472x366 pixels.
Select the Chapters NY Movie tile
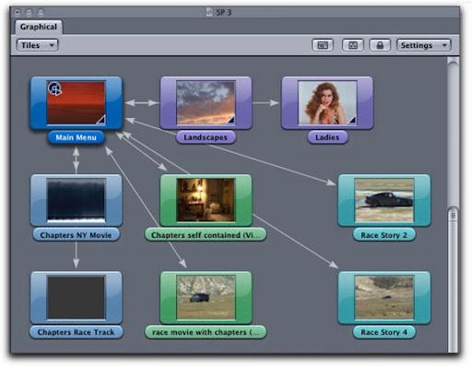(77, 201)
